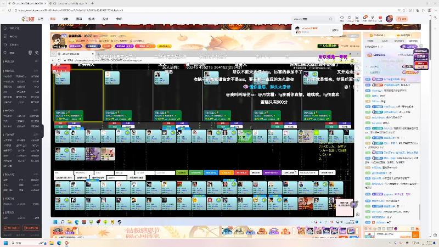
Task: Collapse the left sidebar using edge handle
Action: [x=43, y=131]
